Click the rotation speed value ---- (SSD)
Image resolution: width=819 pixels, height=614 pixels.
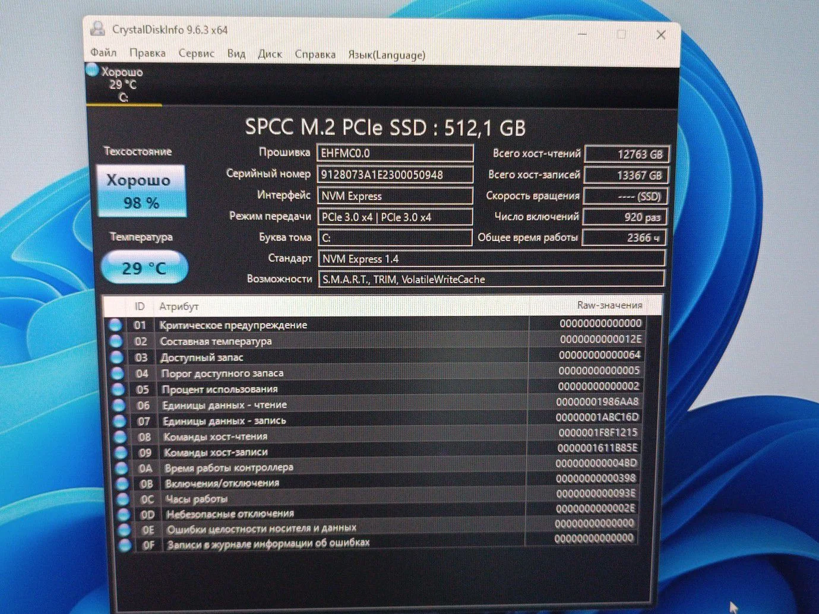(x=625, y=197)
